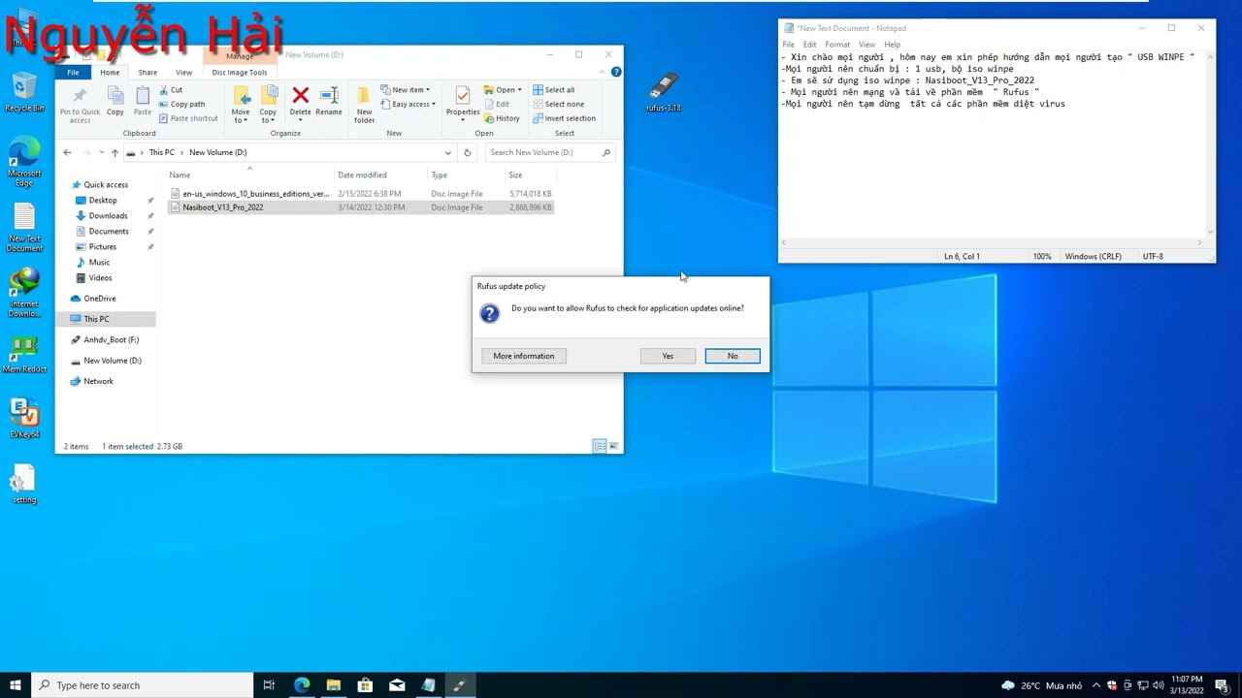Click the red Delete icon
Viewport: 1242px width, 698px height.
pos(301,96)
